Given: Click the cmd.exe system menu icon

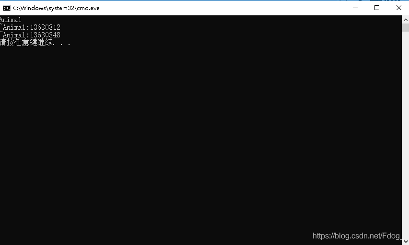Looking at the screenshot, I should pyautogui.click(x=7, y=8).
